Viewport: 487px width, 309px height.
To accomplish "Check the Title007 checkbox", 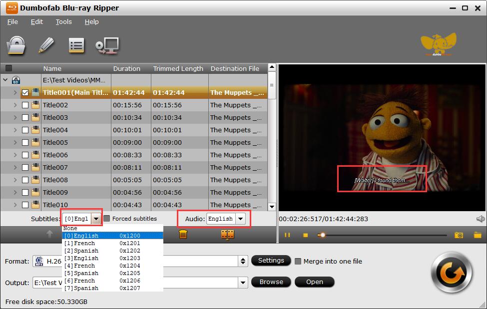I will click(x=25, y=167).
